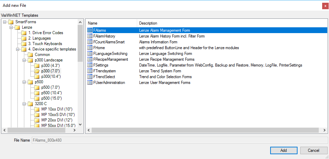
Task: Select the FSettings description starting 'DateTime, Logfile'
Action: [x=221, y=65]
